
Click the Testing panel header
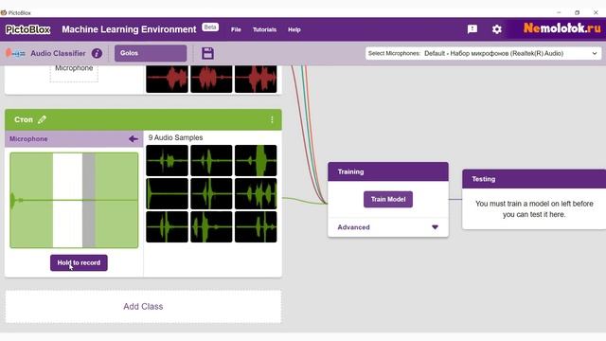(534, 179)
